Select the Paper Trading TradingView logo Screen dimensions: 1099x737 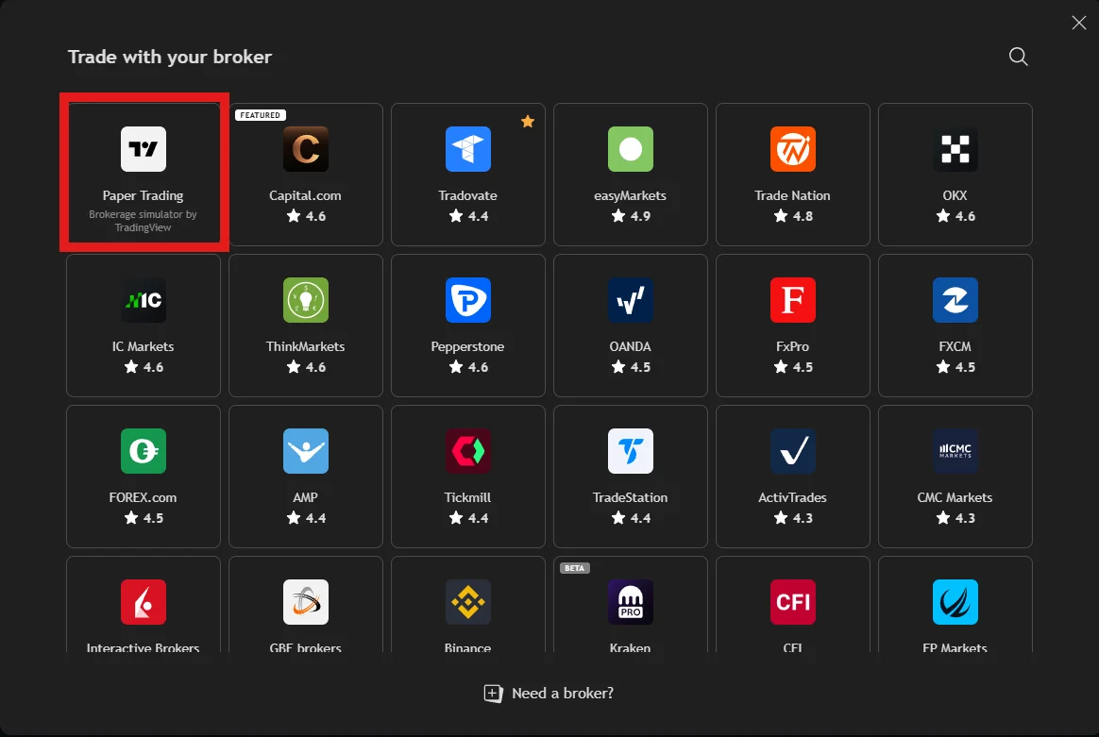coord(143,149)
